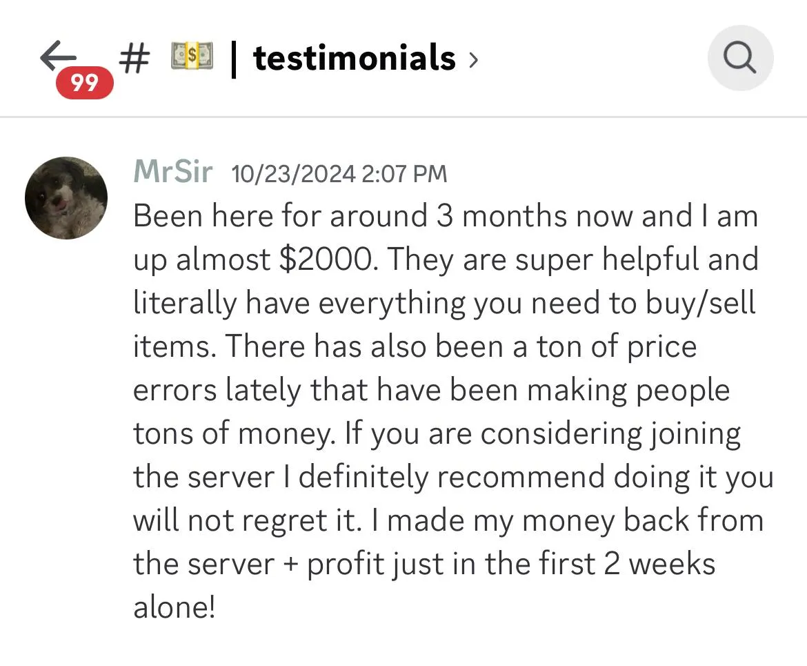Image resolution: width=807 pixels, height=666 pixels.
Task: Tap the word "considering" in the message
Action: click(561, 433)
